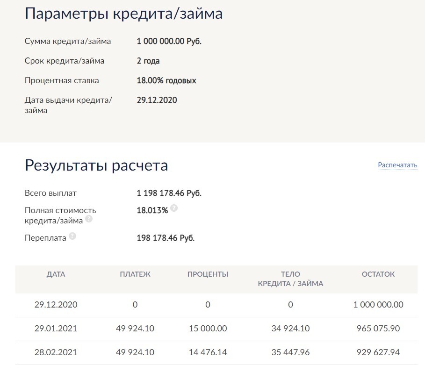This screenshot has height=365, width=425.
Task: Click the ОСТАТОК column header
Action: click(378, 274)
